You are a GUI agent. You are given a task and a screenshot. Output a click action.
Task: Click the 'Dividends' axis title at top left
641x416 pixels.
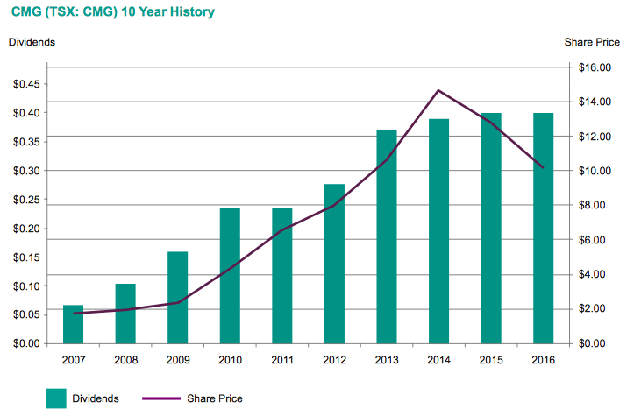[32, 42]
